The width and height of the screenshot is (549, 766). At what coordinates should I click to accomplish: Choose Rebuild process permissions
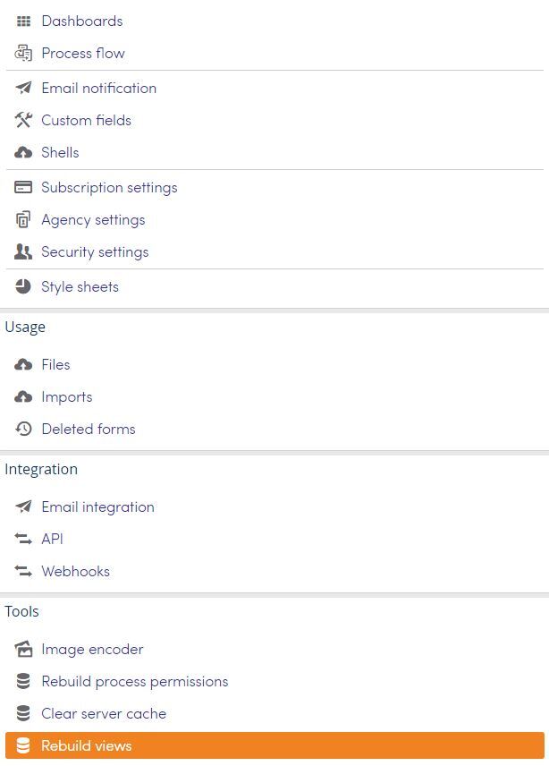tap(274, 681)
